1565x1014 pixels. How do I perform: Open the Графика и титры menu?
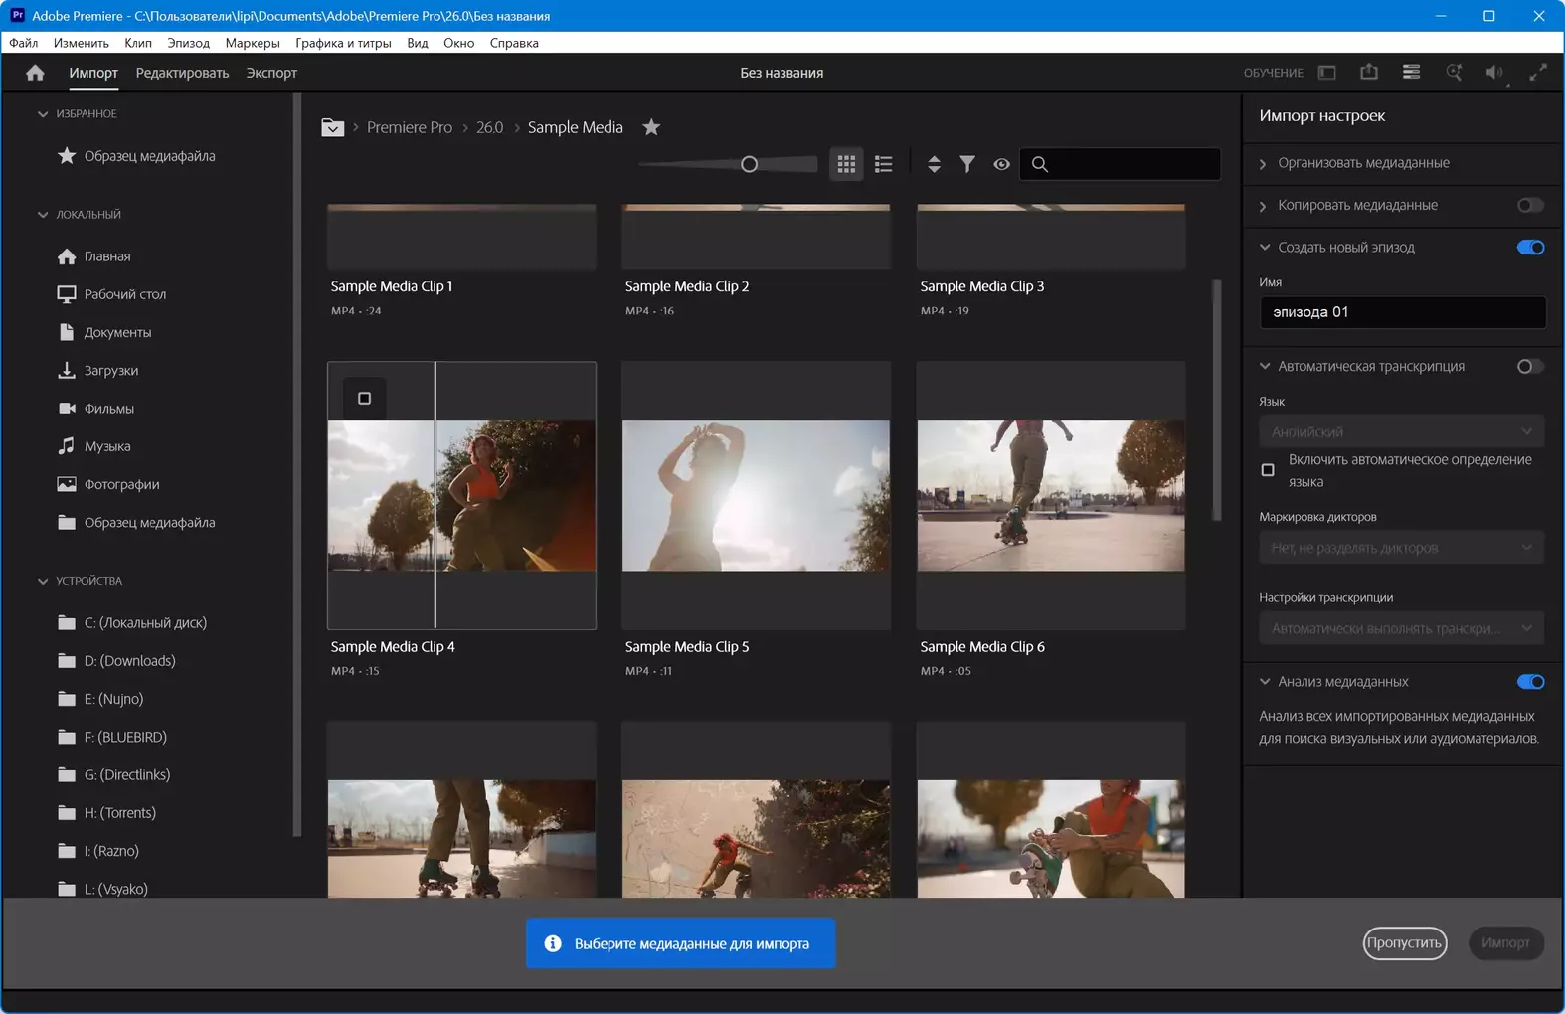coord(343,43)
